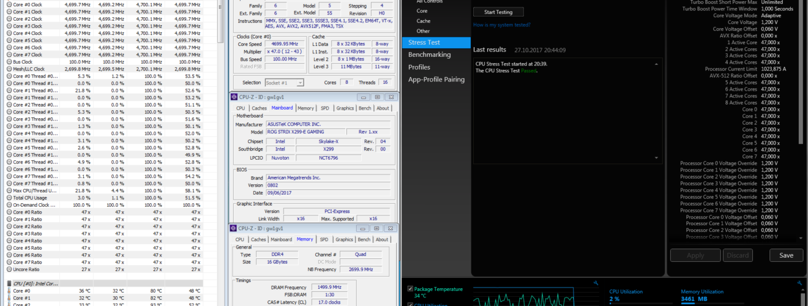Open 'How is my system tested?' link
808x306 pixels.
[x=502, y=25]
